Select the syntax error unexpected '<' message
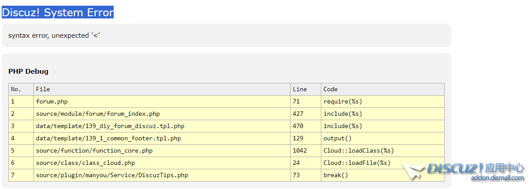The width and height of the screenshot is (532, 189). click(x=54, y=36)
